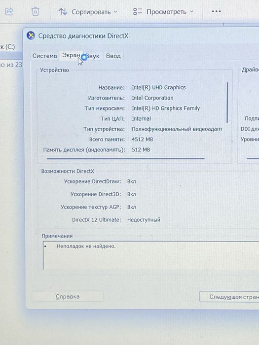259x345 pixels.
Task: Click the 4512 MB total memory value
Action: click(142, 139)
